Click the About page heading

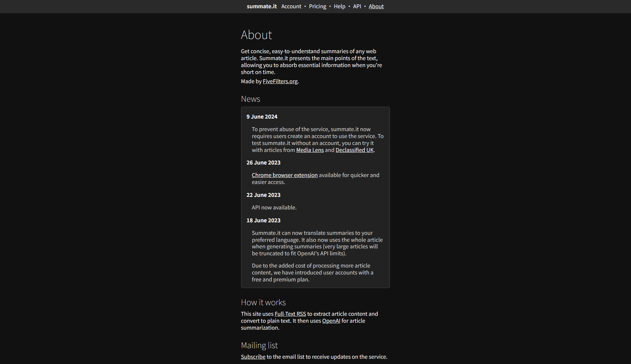pyautogui.click(x=256, y=35)
